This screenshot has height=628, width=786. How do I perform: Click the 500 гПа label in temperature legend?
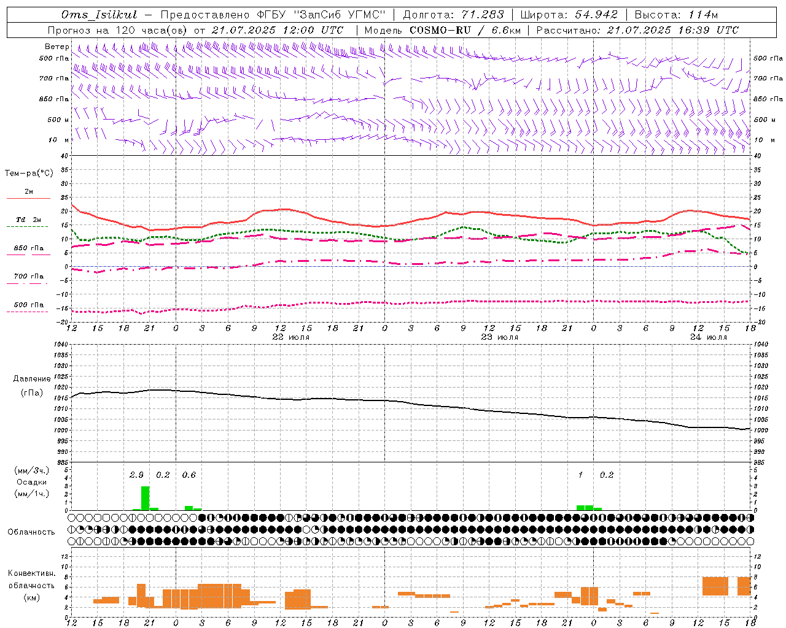point(29,305)
